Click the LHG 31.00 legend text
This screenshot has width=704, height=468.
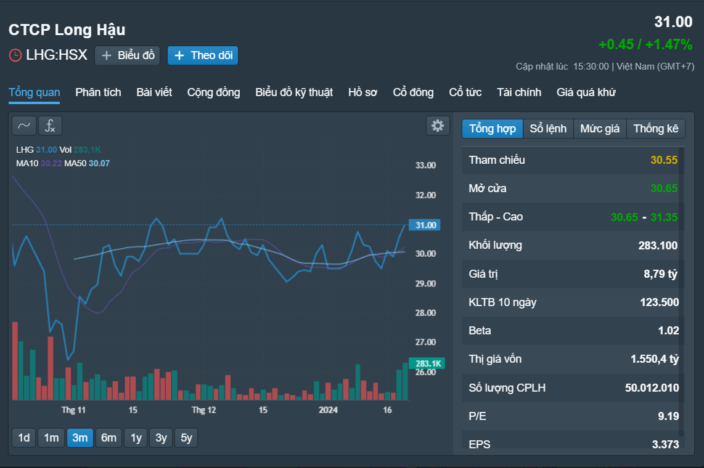point(36,150)
